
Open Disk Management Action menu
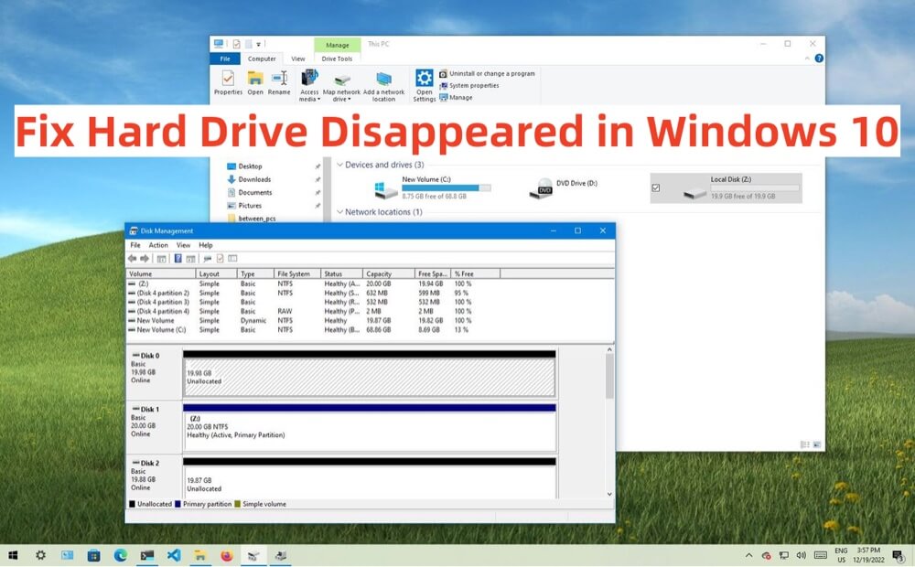pyautogui.click(x=158, y=245)
